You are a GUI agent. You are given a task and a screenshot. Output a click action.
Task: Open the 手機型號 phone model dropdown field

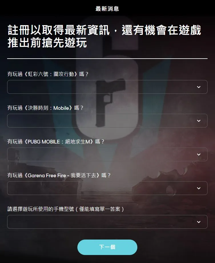click(107, 222)
